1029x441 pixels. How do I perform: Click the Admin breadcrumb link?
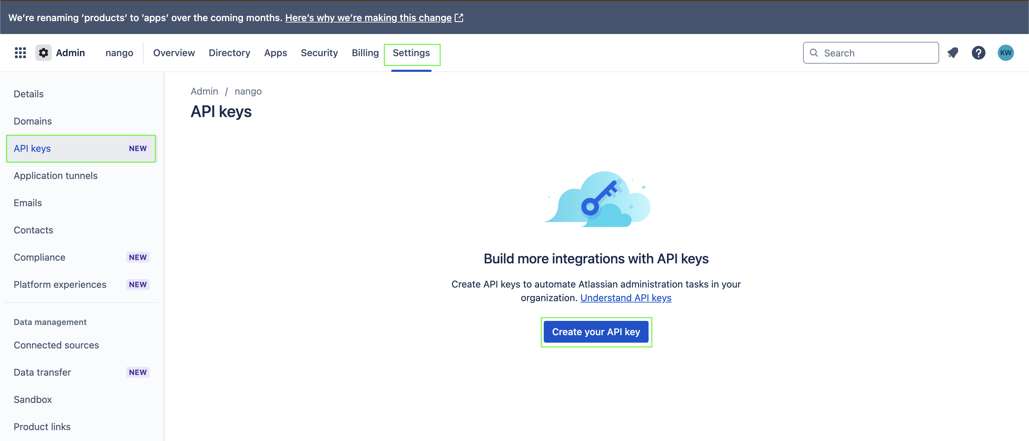pyautogui.click(x=204, y=92)
